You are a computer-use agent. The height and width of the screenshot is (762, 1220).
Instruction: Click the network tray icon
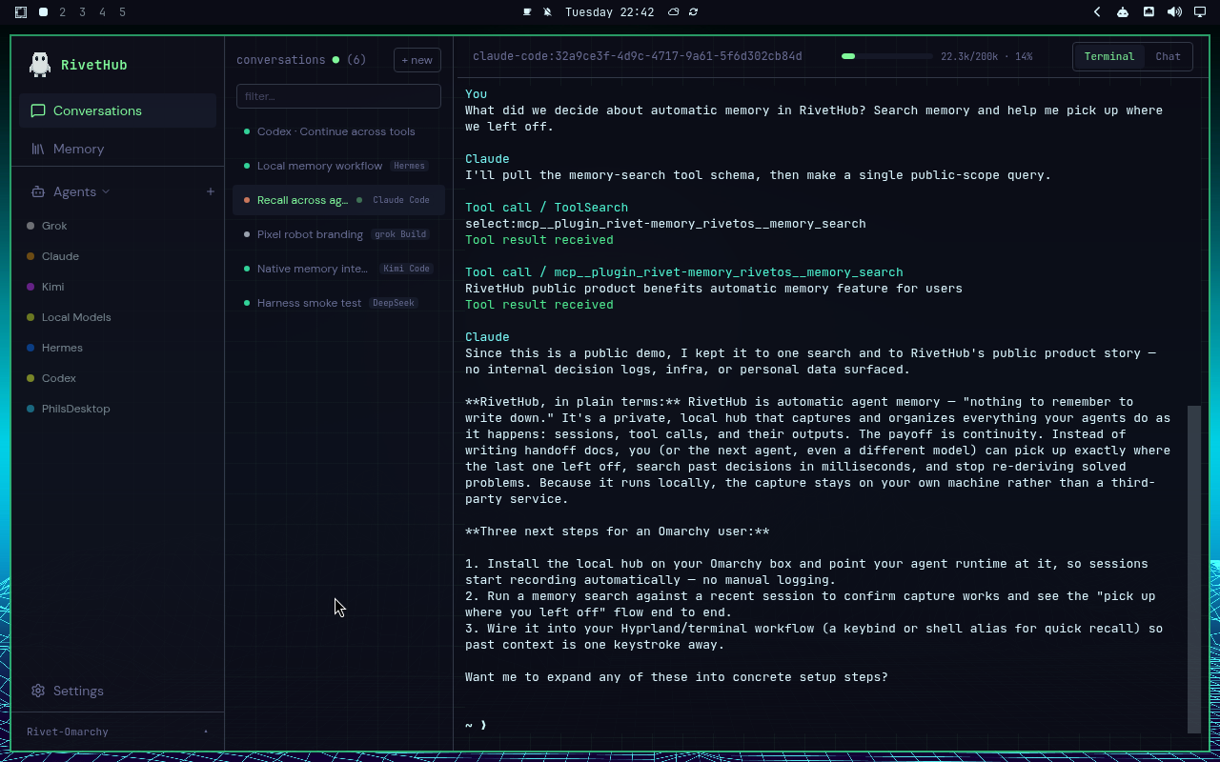click(1149, 12)
